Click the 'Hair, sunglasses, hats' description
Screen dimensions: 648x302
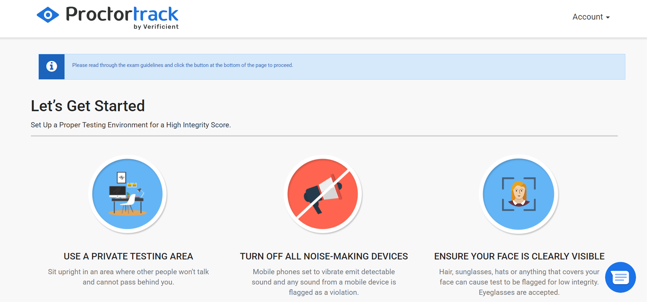click(x=519, y=282)
